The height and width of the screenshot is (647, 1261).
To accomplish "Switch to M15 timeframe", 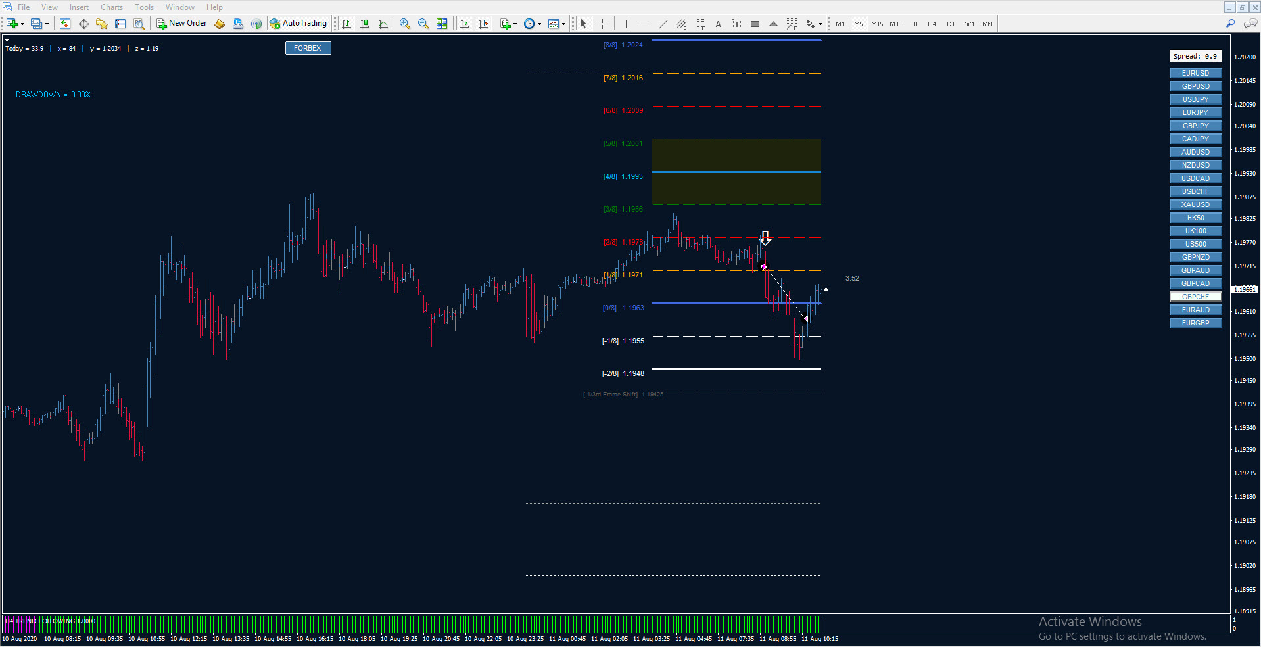I will [x=877, y=24].
